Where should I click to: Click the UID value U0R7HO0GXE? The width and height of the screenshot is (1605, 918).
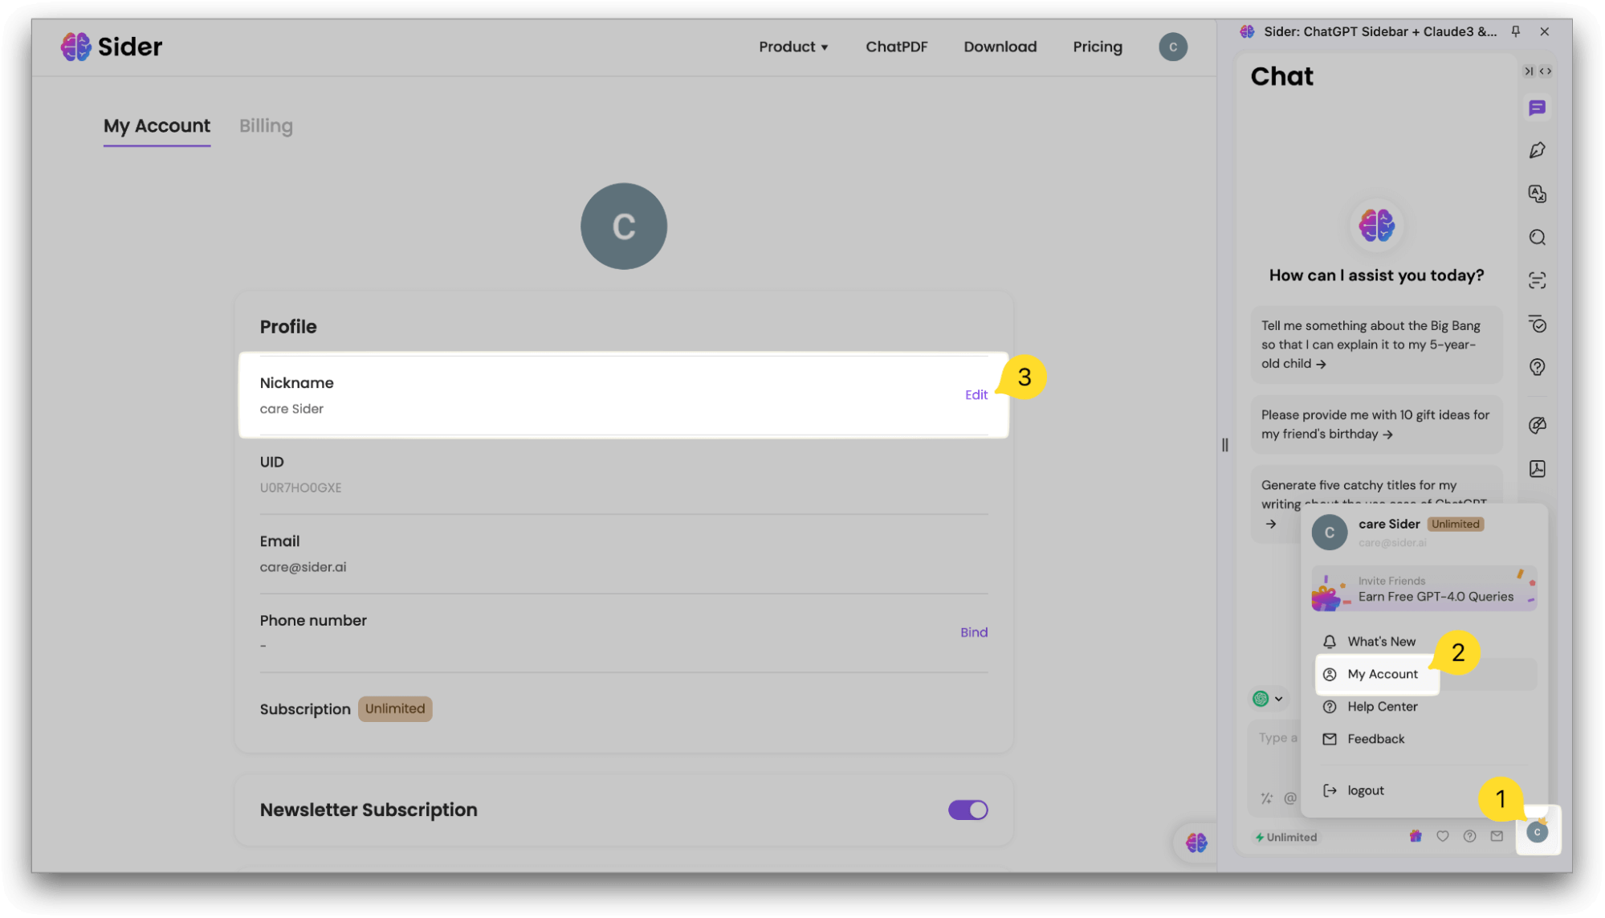[x=300, y=488]
